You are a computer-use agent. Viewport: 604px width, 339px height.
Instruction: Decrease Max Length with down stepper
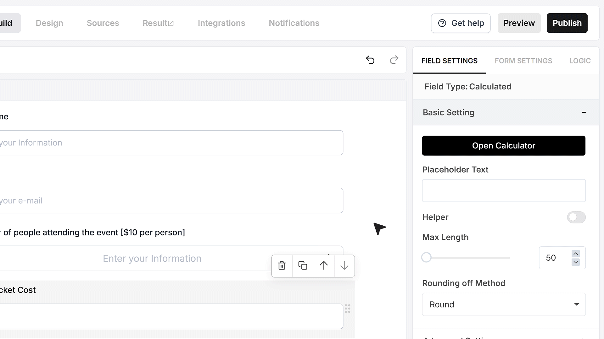[x=576, y=262]
